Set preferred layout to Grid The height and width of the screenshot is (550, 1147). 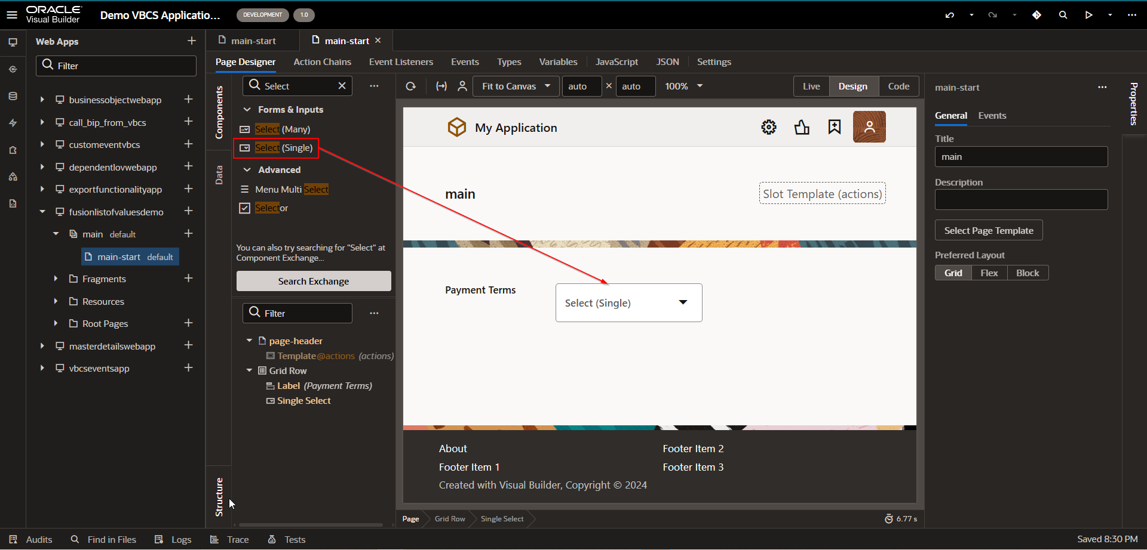pos(953,273)
